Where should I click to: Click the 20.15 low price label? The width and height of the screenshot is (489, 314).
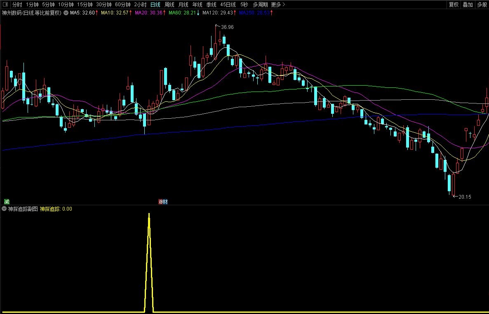pos(465,197)
